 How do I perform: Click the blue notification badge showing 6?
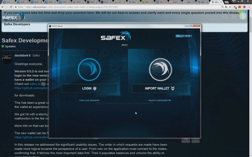point(245,11)
